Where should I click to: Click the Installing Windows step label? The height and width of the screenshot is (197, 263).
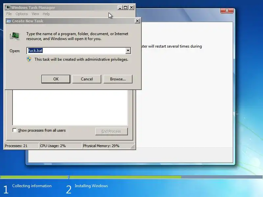point(91,186)
